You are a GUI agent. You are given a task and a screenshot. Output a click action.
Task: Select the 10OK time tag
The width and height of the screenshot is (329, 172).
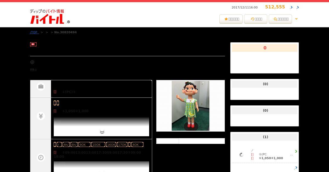pos(98,144)
